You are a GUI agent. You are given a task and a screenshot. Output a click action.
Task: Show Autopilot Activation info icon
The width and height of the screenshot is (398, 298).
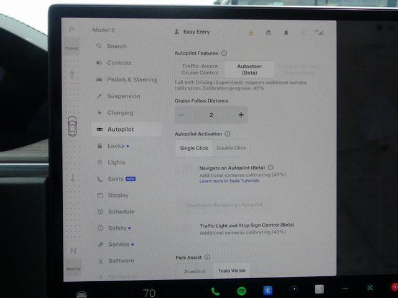click(228, 133)
